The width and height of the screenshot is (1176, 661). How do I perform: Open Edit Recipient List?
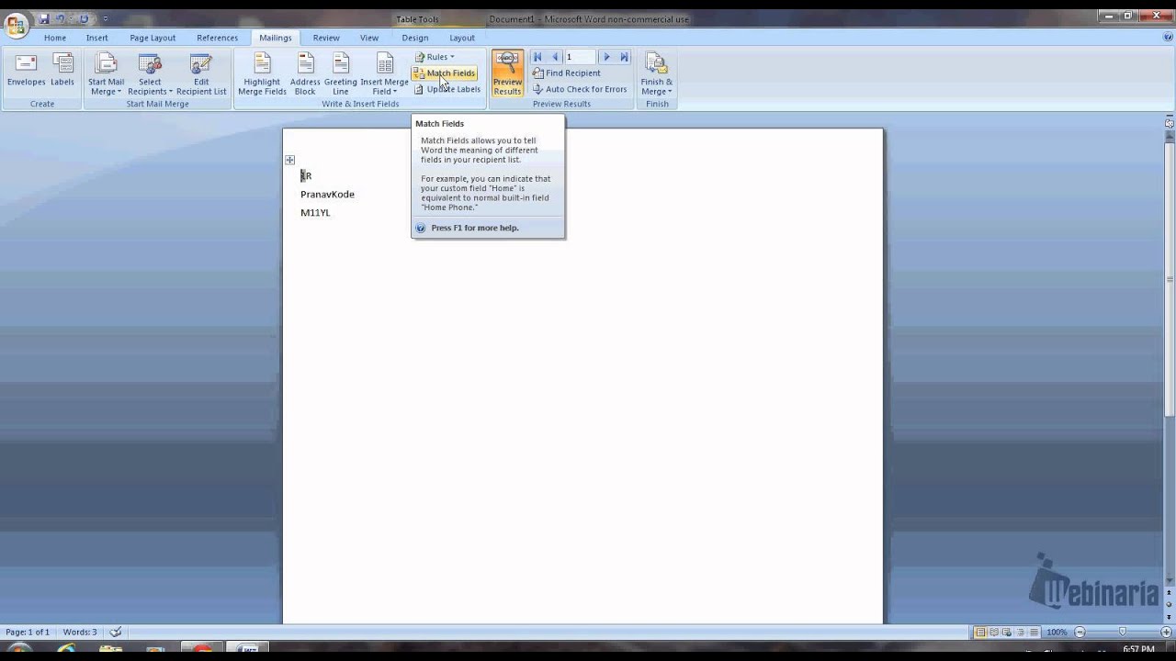(201, 73)
